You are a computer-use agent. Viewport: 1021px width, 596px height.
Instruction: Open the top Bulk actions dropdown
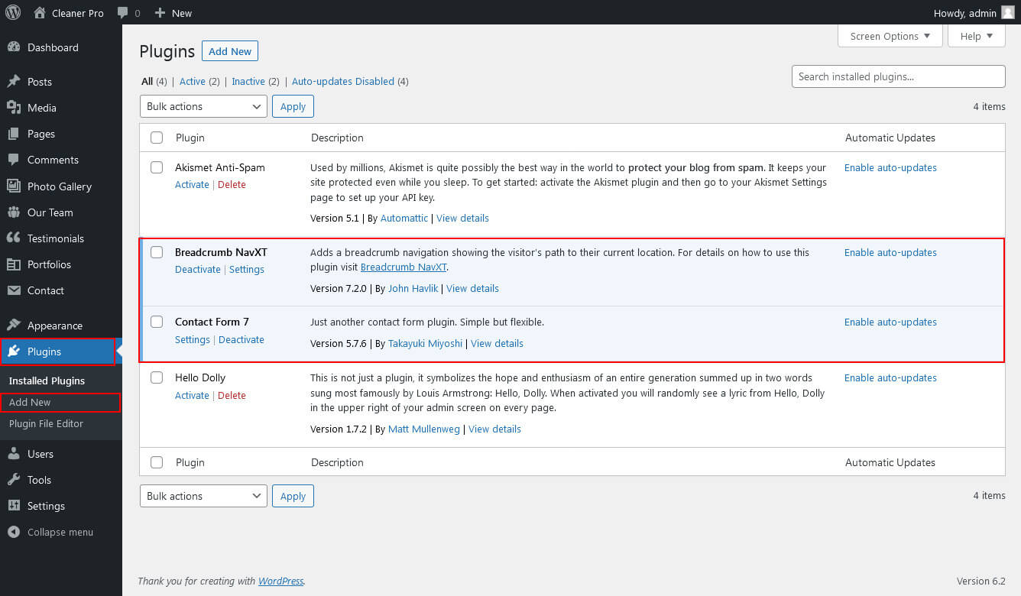click(203, 106)
